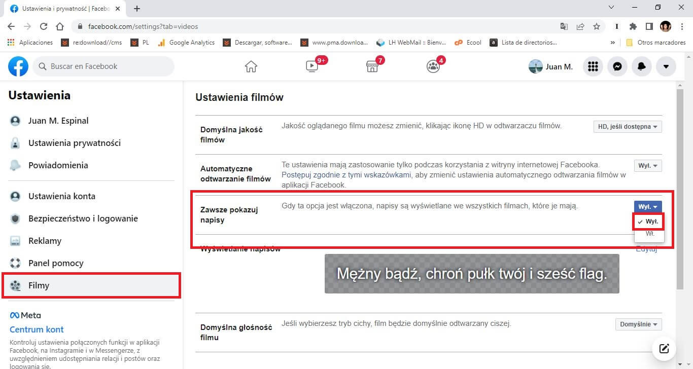Click the new message compose icon
This screenshot has height=369, width=693.
[664, 349]
